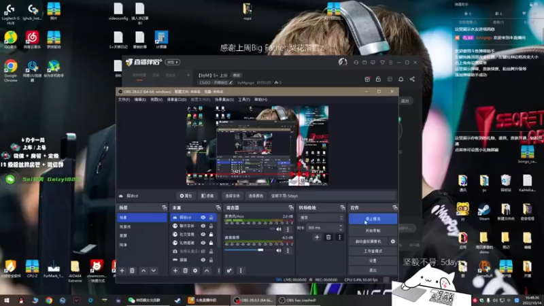Open Logitech G HUB desktop icon
Viewport: 544px width, 306px height.
10,14
